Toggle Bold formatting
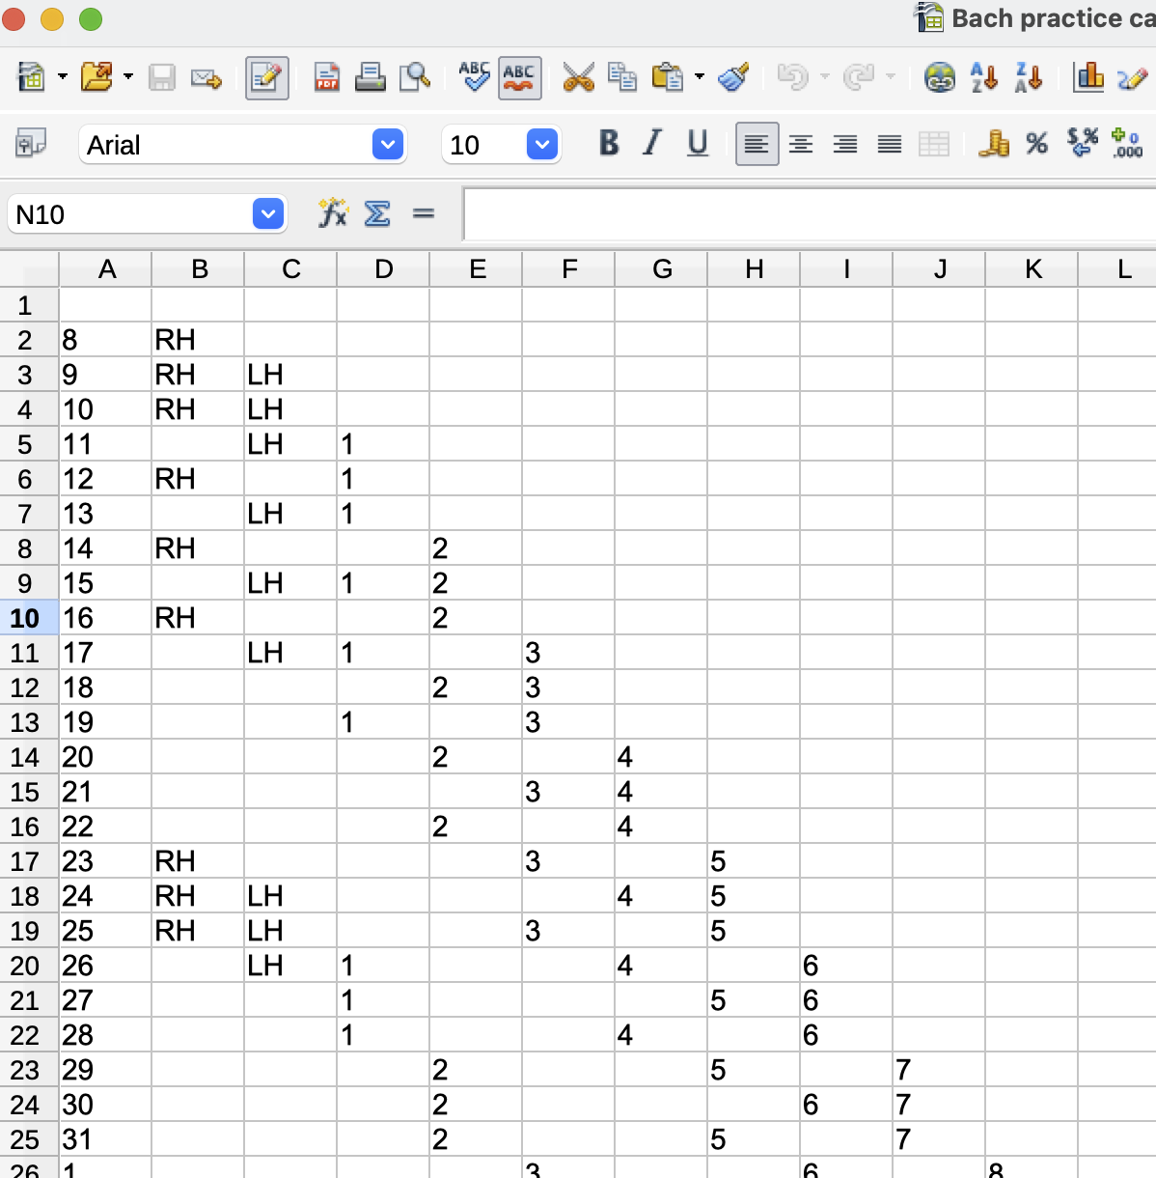The image size is (1156, 1178). click(x=609, y=144)
